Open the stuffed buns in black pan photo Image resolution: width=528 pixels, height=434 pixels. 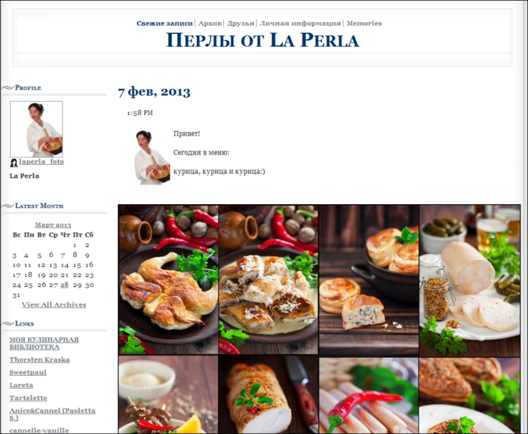point(369,281)
